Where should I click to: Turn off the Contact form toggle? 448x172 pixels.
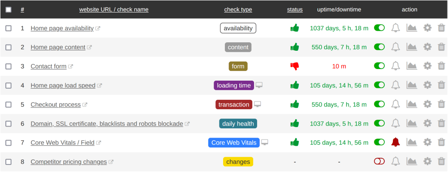click(379, 66)
